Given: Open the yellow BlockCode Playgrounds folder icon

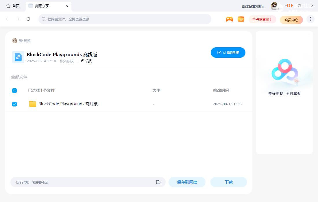Looking at the screenshot, I should (32, 104).
